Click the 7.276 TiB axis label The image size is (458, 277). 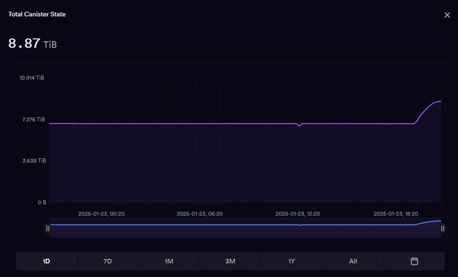pos(34,119)
